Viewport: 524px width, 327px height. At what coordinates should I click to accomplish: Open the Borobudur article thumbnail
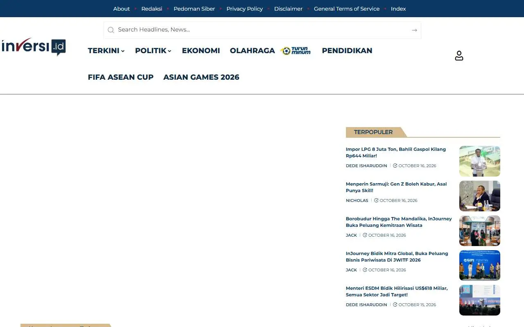coord(480,231)
